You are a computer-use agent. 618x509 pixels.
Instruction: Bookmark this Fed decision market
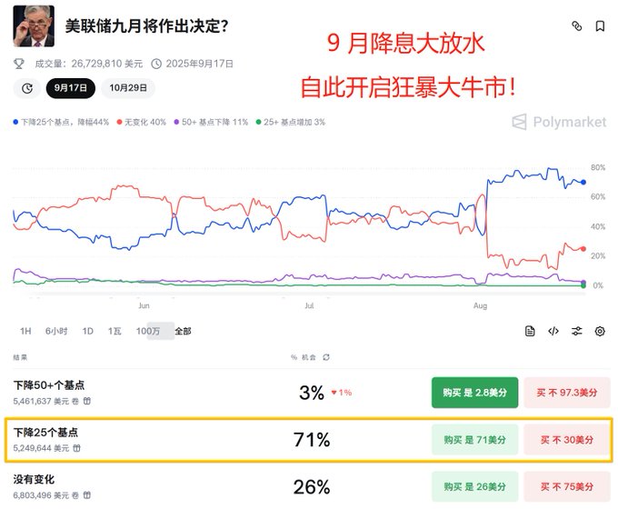click(x=600, y=26)
